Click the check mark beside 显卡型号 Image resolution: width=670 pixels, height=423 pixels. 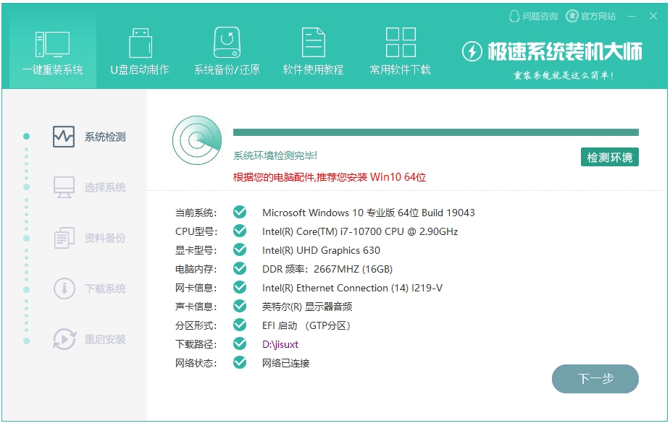click(x=240, y=249)
